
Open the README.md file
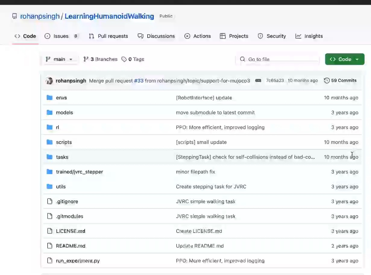point(71,246)
